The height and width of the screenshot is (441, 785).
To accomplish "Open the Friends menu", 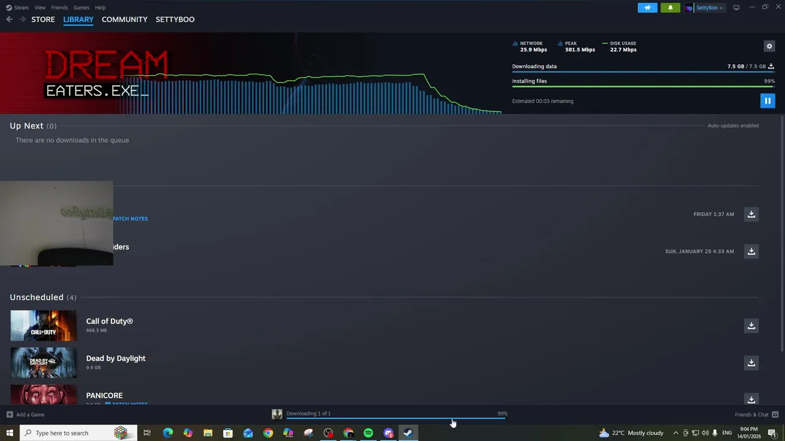I will pos(59,7).
